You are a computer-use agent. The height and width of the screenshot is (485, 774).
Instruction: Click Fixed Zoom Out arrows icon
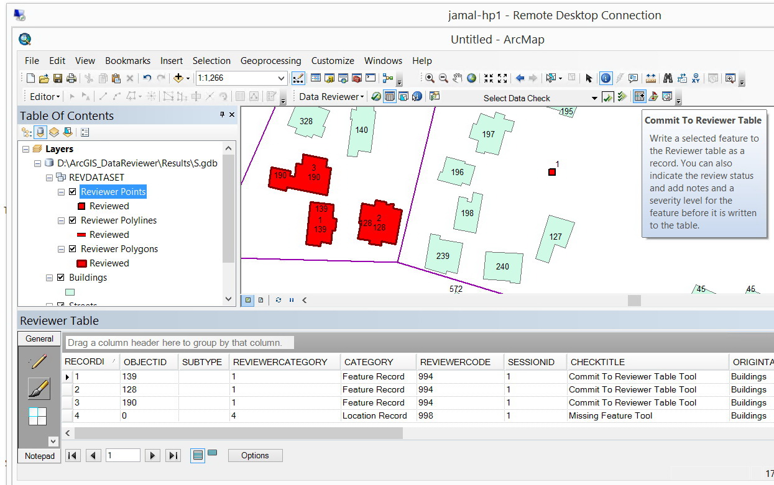[x=502, y=78]
